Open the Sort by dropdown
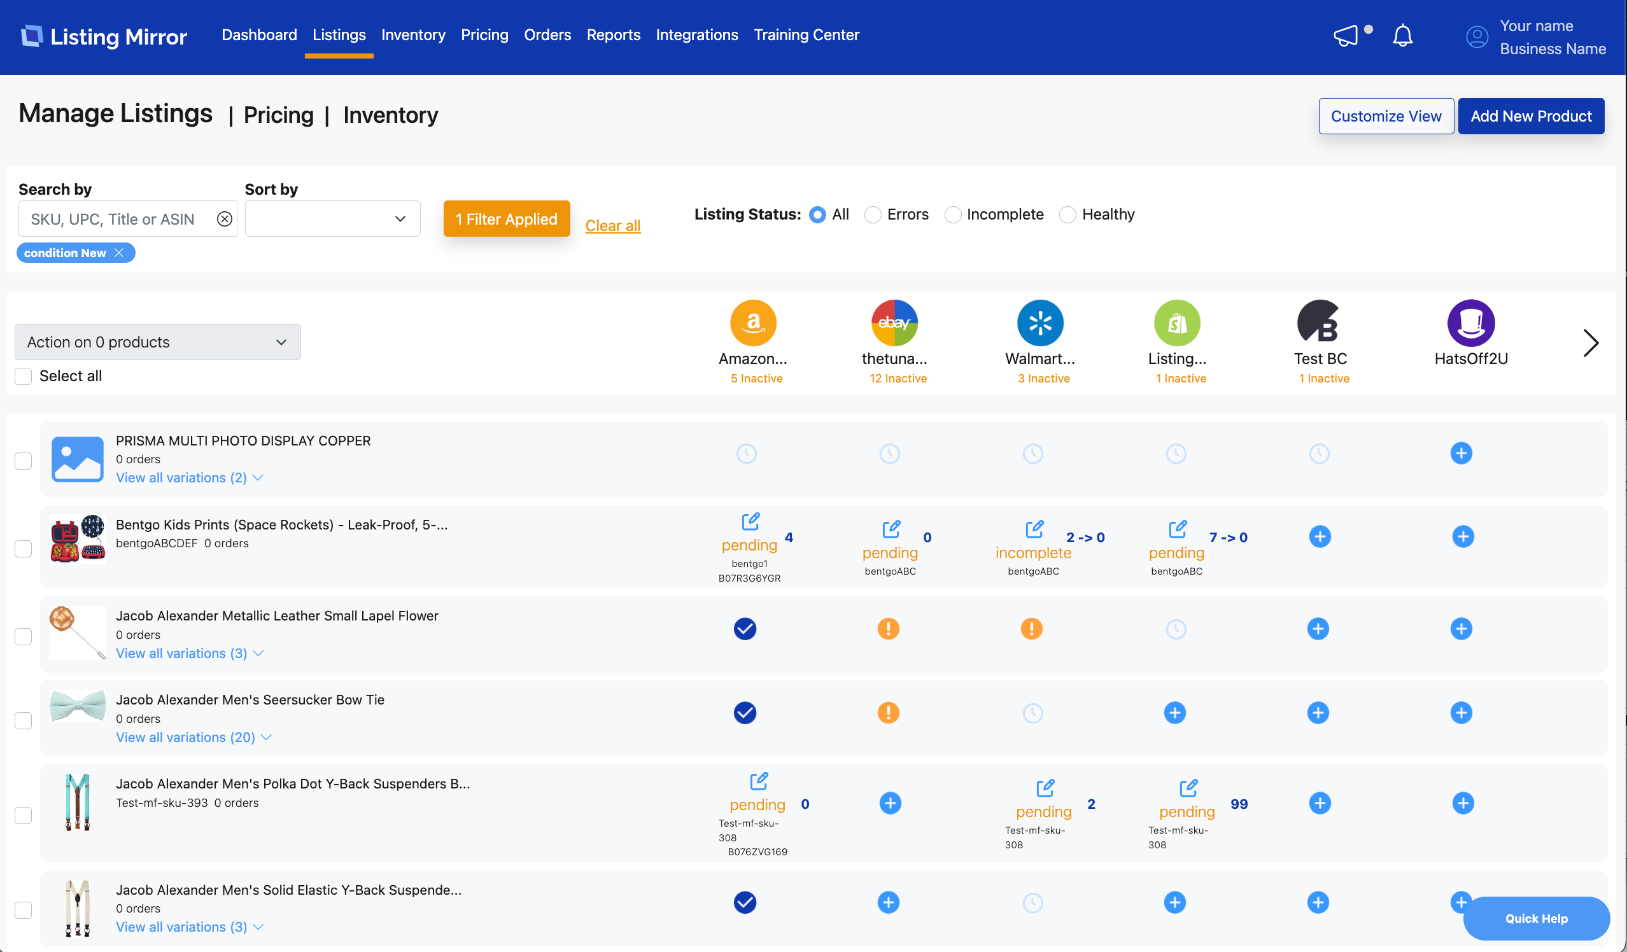The width and height of the screenshot is (1627, 952). 332,219
